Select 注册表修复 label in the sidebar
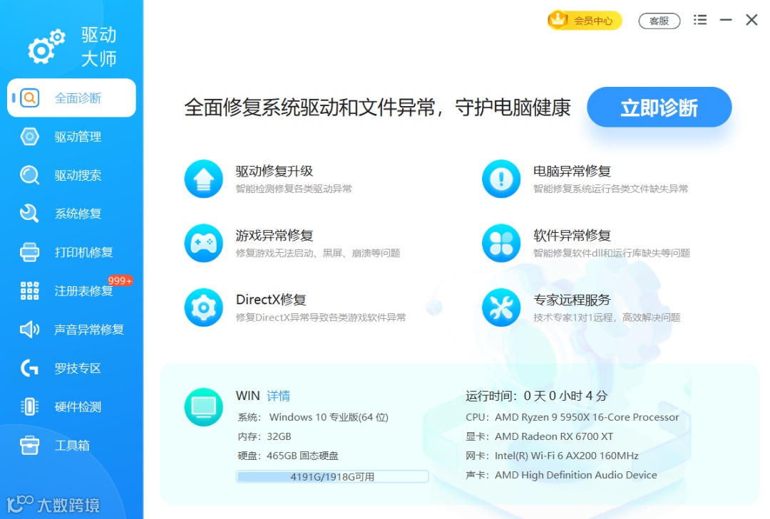This screenshot has width=770, height=519. [83, 291]
